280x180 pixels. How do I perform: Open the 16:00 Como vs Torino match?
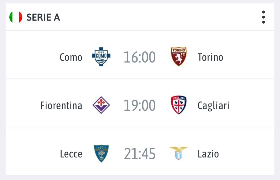click(x=140, y=57)
